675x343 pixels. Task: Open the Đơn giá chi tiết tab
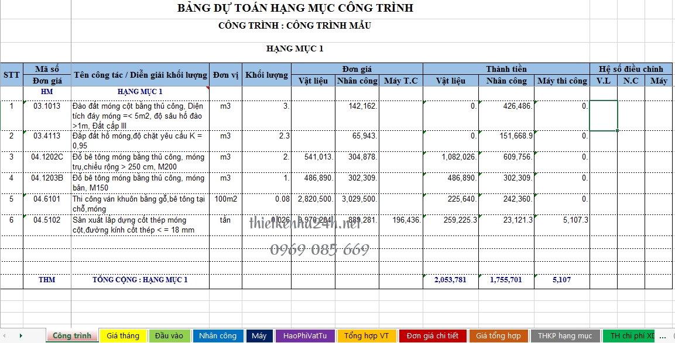point(433,335)
